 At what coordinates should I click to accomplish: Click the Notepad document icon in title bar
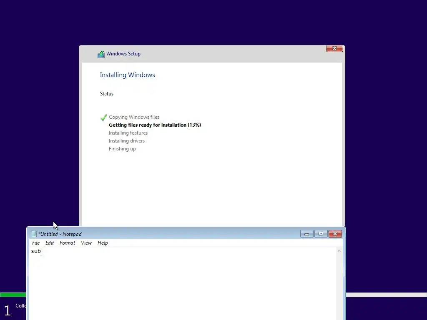pos(34,234)
